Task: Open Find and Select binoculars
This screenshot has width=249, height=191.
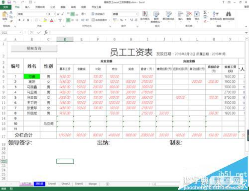Action: coord(229,16)
